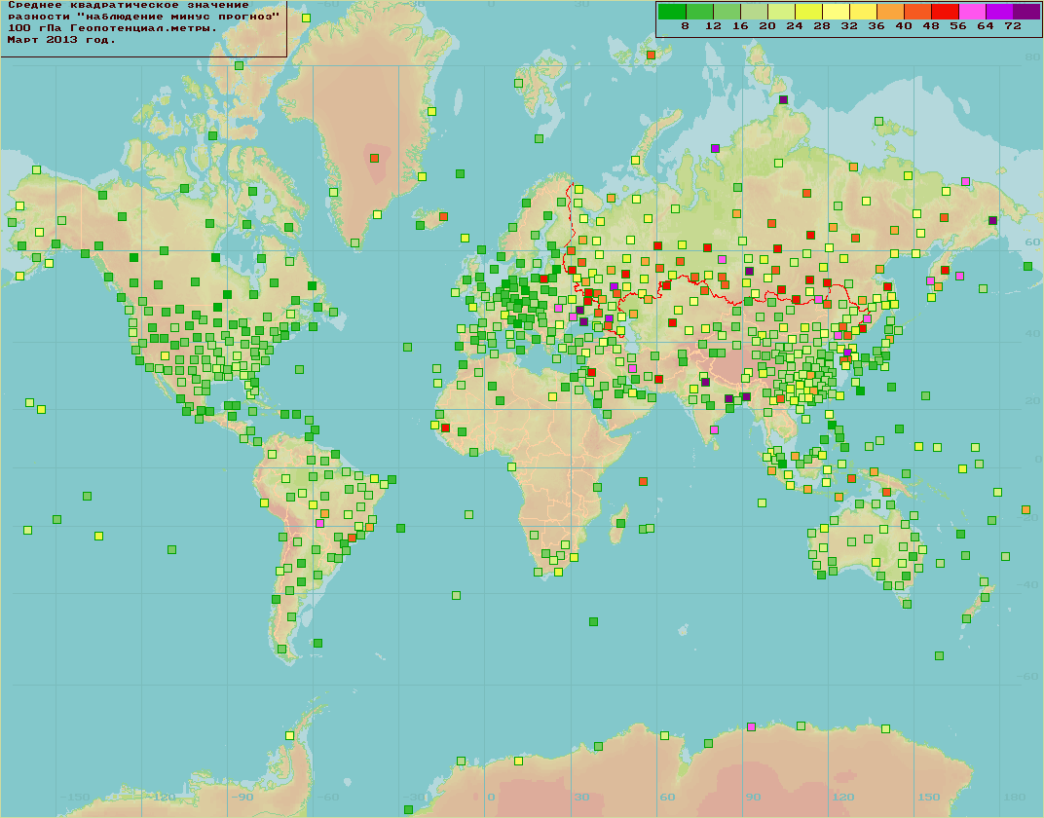Pick the legend swatch between 12 and 16
Screen dimensions: 1044x818
point(727,12)
